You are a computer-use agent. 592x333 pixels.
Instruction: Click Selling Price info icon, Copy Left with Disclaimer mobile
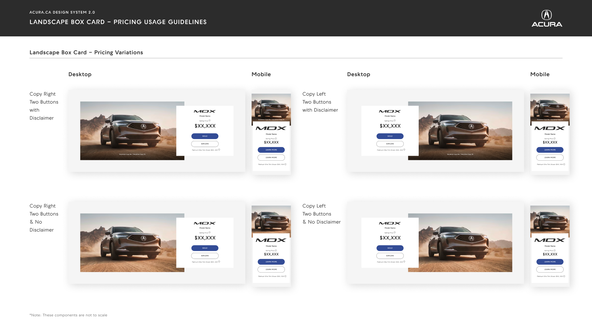pyautogui.click(x=555, y=138)
